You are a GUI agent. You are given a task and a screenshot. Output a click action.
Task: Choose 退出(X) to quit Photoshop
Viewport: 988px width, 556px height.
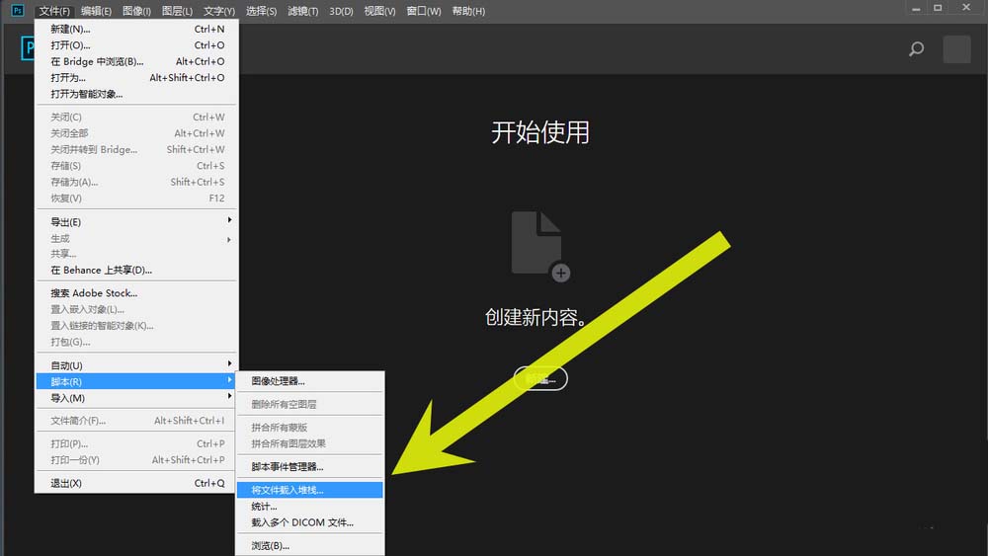[136, 484]
